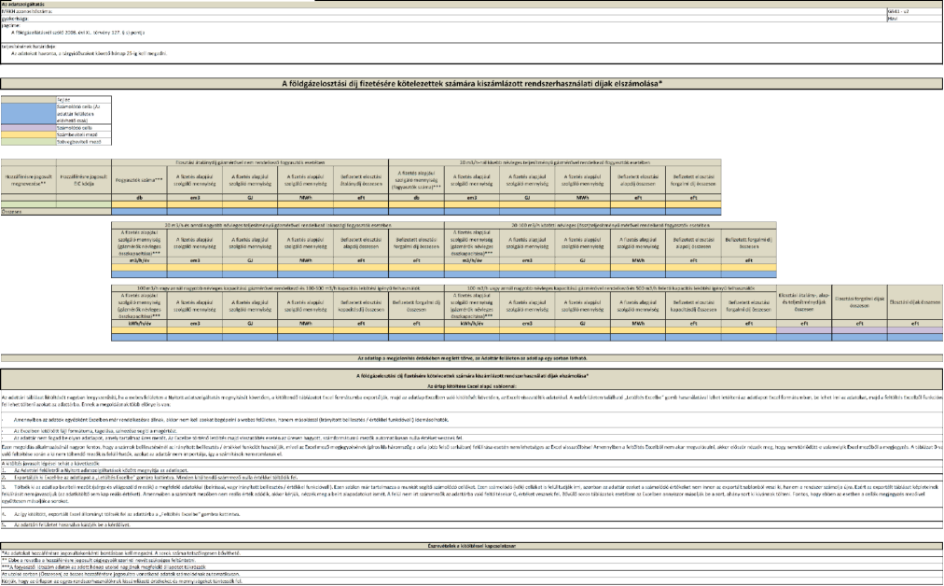Click the '20 m3/h-nál kisebb' group header
Image resolution: width=944 pixels, height=586 pixels.
555,162
